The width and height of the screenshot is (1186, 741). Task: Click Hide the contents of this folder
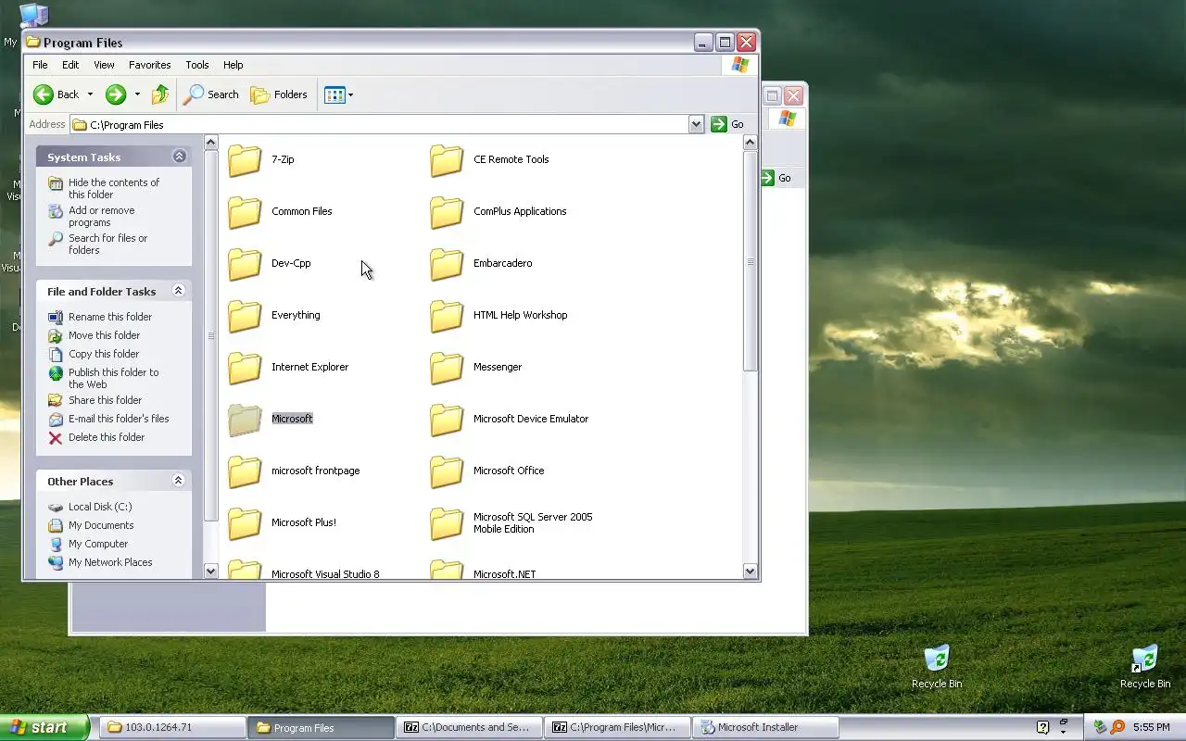click(x=113, y=188)
